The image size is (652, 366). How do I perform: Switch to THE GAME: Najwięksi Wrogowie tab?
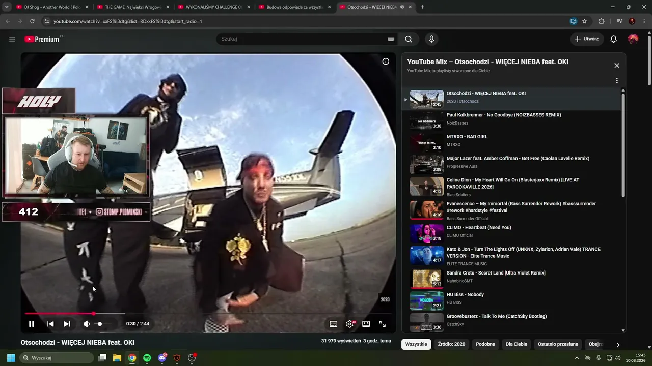pos(133,7)
